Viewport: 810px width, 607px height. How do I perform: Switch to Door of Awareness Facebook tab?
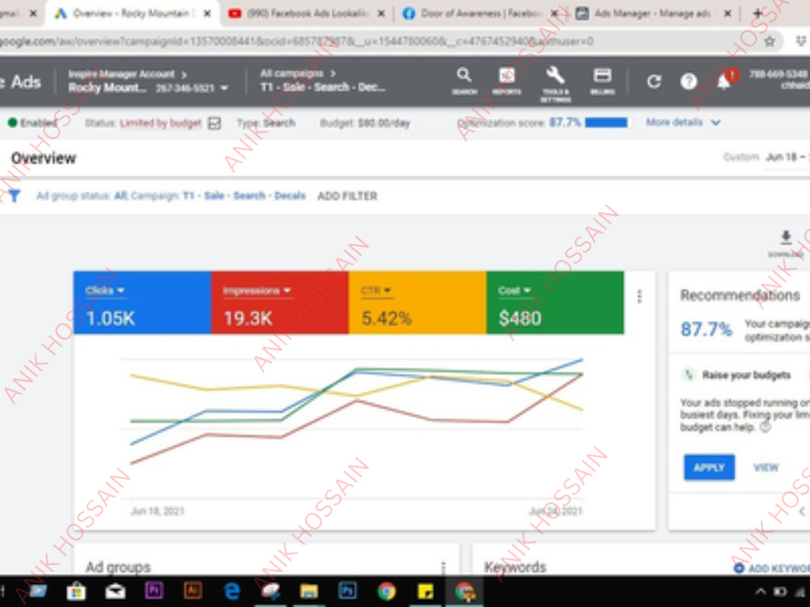click(480, 14)
